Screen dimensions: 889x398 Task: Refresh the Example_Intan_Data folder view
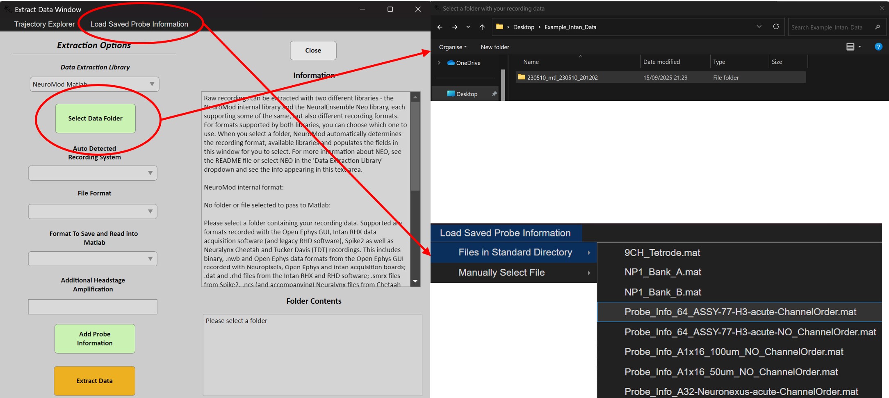pos(776,27)
